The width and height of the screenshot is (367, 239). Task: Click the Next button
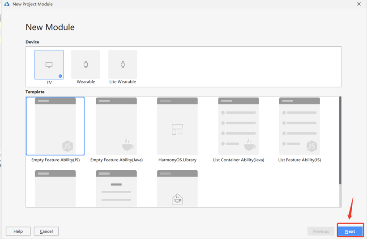click(x=350, y=231)
